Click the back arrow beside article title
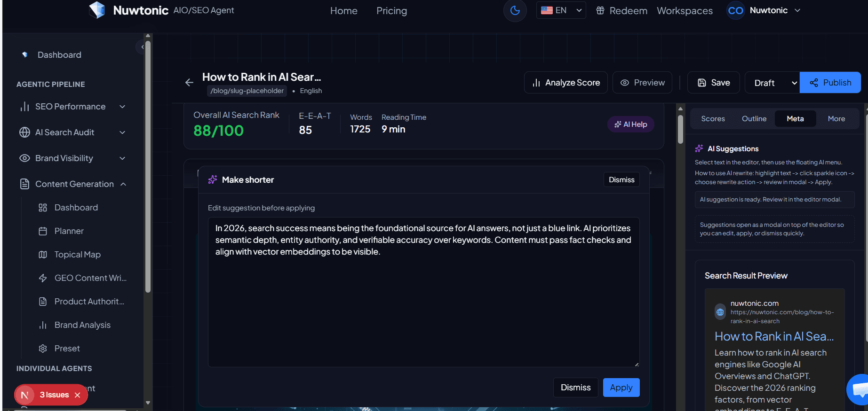 pos(189,83)
